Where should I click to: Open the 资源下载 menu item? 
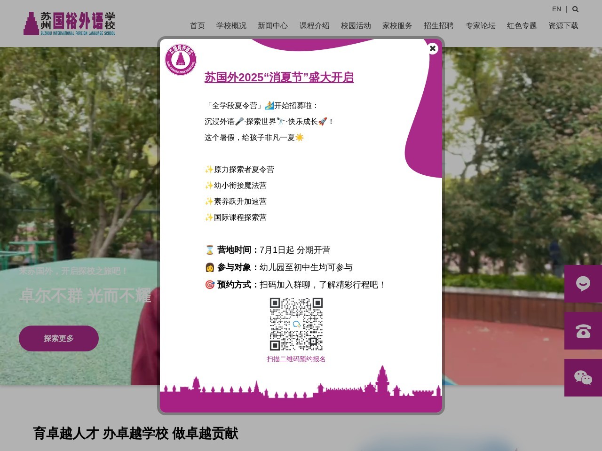(563, 26)
